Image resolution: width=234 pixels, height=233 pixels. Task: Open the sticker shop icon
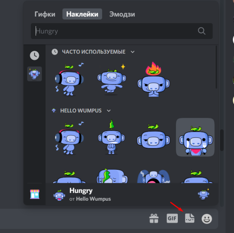click(x=34, y=194)
